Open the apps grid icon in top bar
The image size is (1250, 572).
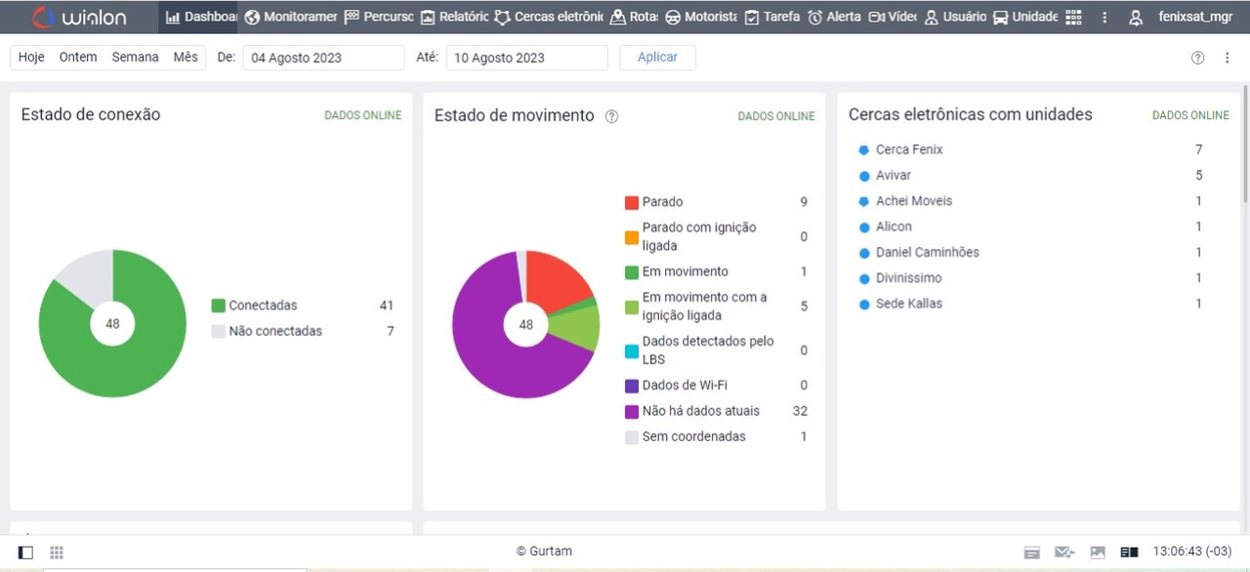point(1073,18)
